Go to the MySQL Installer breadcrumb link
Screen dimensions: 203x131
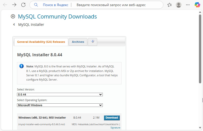click(31, 25)
